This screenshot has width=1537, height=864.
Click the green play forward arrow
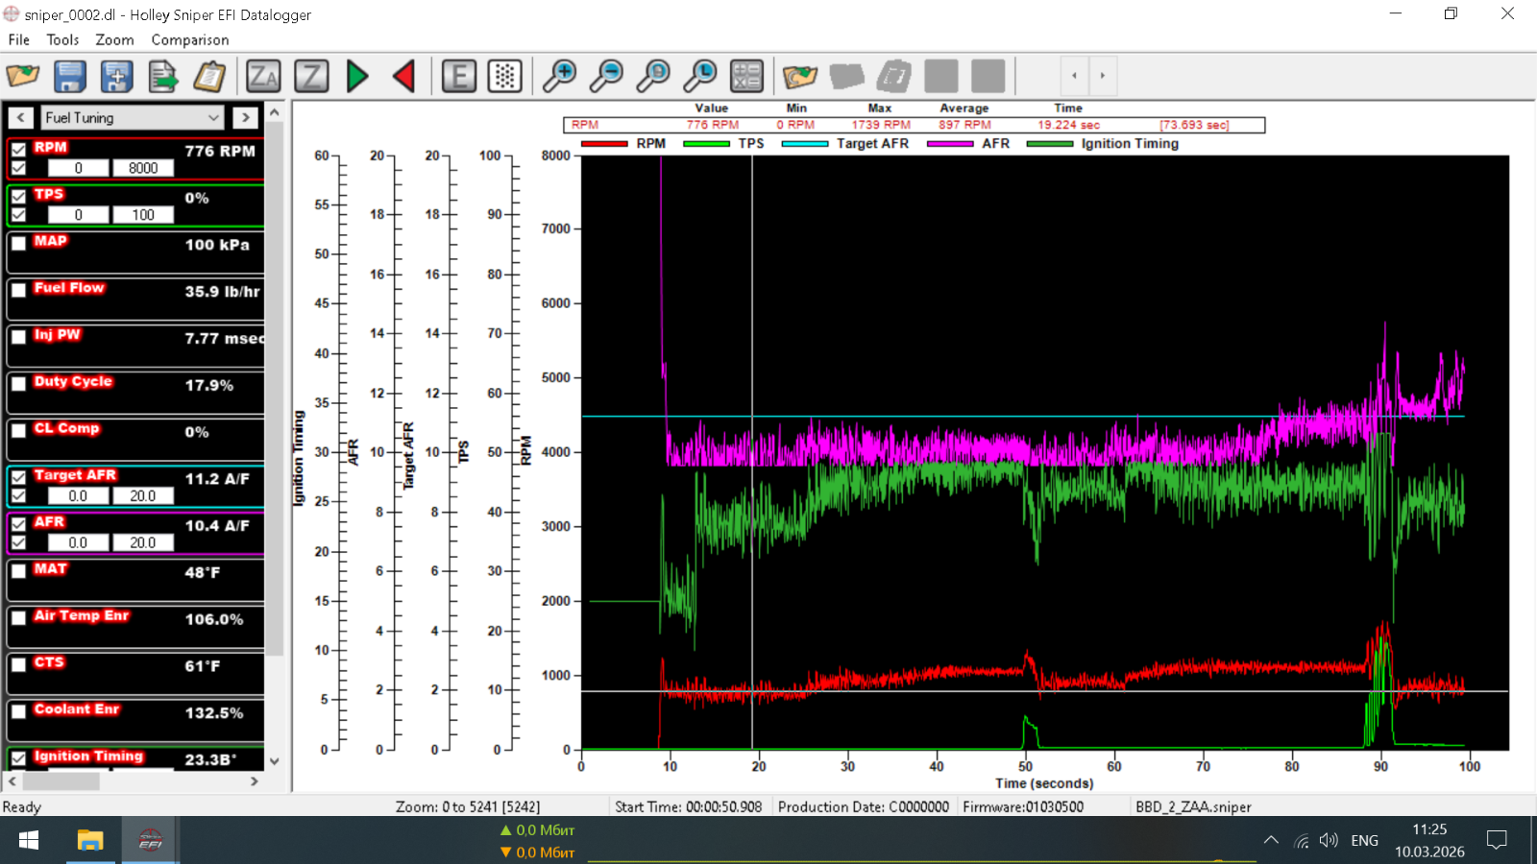click(357, 76)
